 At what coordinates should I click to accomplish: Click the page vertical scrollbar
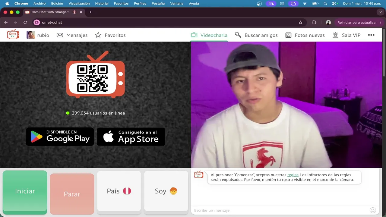point(384,53)
